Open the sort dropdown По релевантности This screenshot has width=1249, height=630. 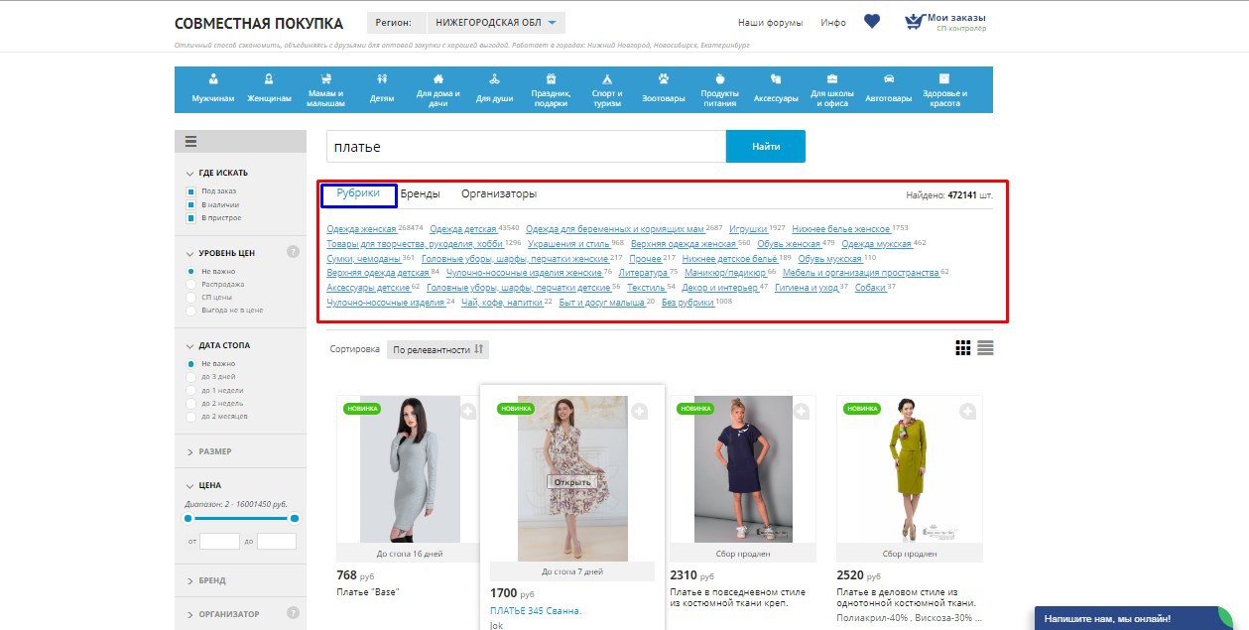(437, 349)
